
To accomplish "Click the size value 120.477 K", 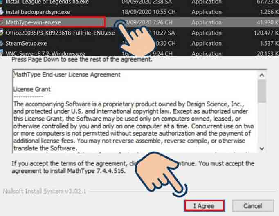I will pyautogui.click(x=266, y=33).
